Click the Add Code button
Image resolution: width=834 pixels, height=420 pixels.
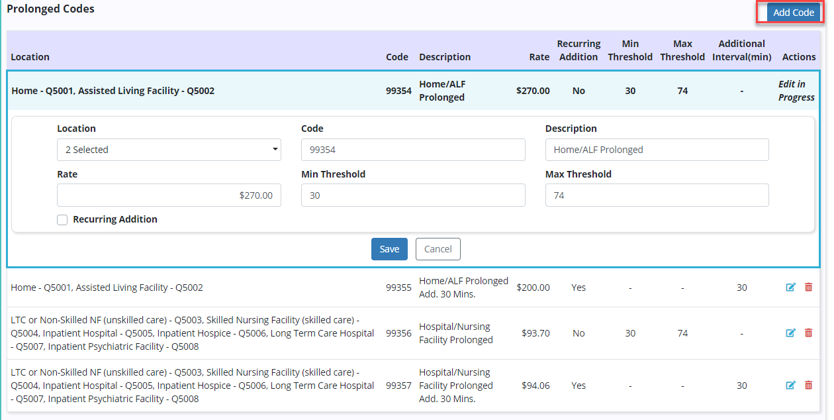click(x=793, y=13)
